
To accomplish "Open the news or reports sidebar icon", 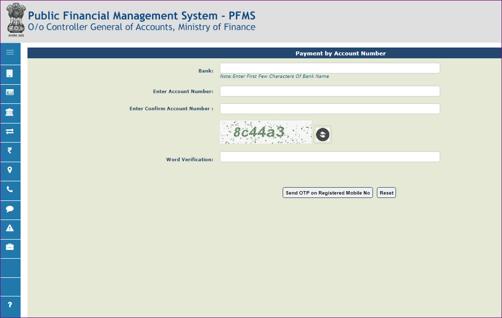I will point(10,93).
